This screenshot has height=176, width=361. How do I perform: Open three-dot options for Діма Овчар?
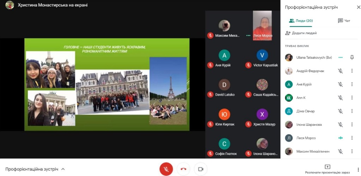pyautogui.click(x=352, y=111)
